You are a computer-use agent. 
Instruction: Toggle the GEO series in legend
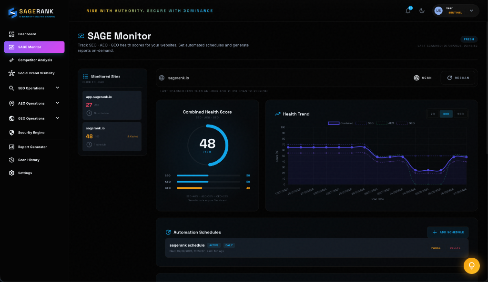406,123
